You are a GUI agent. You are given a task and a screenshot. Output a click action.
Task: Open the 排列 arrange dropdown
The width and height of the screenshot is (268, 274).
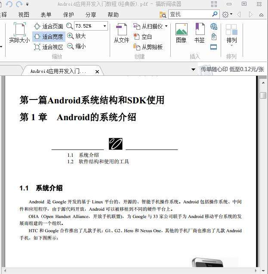(231, 35)
